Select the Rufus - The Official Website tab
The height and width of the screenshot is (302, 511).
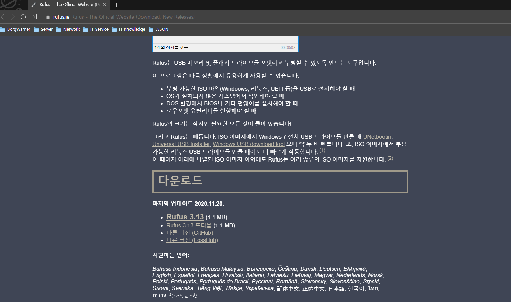click(69, 5)
